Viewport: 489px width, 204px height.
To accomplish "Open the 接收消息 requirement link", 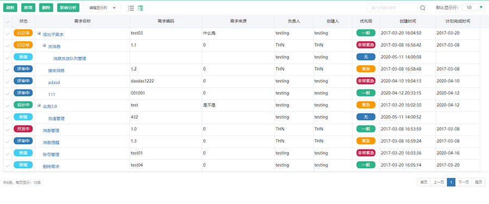I will (56, 71).
